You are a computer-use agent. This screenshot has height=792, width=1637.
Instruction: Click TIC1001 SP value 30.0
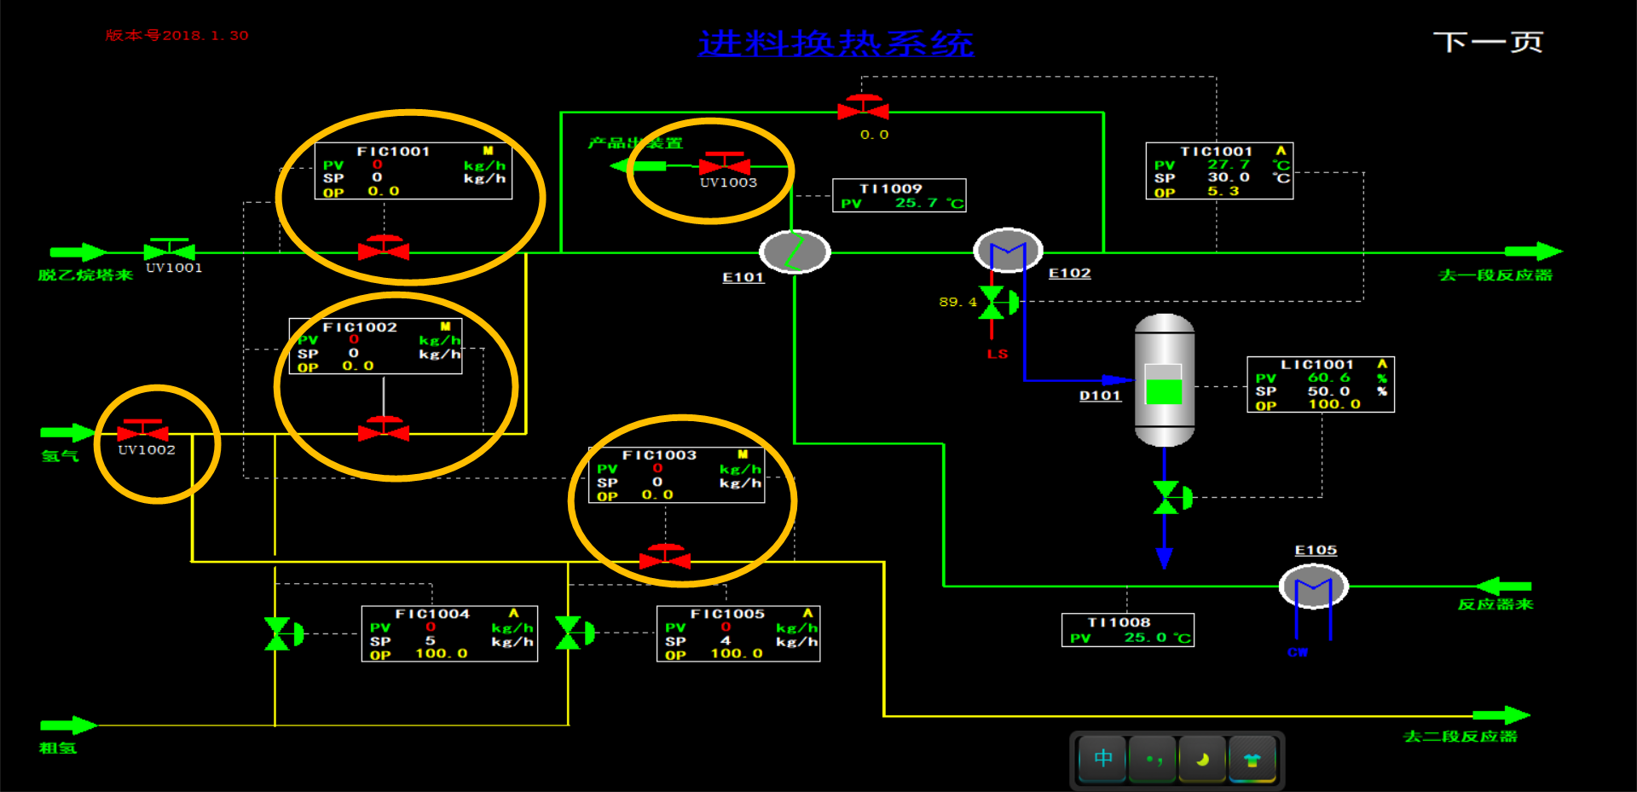(x=1229, y=177)
